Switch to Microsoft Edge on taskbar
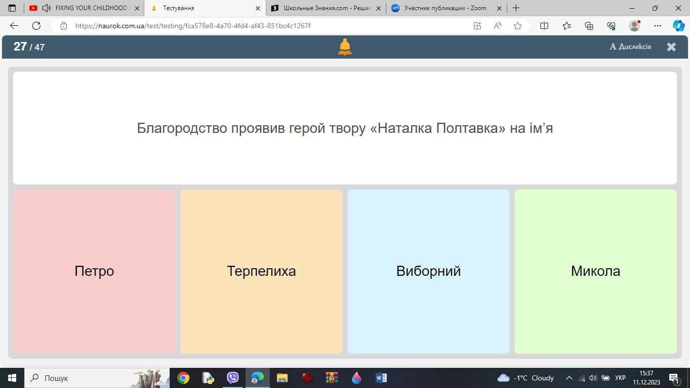Screen dimensions: 690x388 pos(258,378)
